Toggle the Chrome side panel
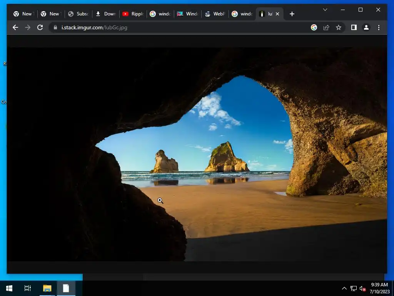The width and height of the screenshot is (394, 296). click(x=354, y=27)
